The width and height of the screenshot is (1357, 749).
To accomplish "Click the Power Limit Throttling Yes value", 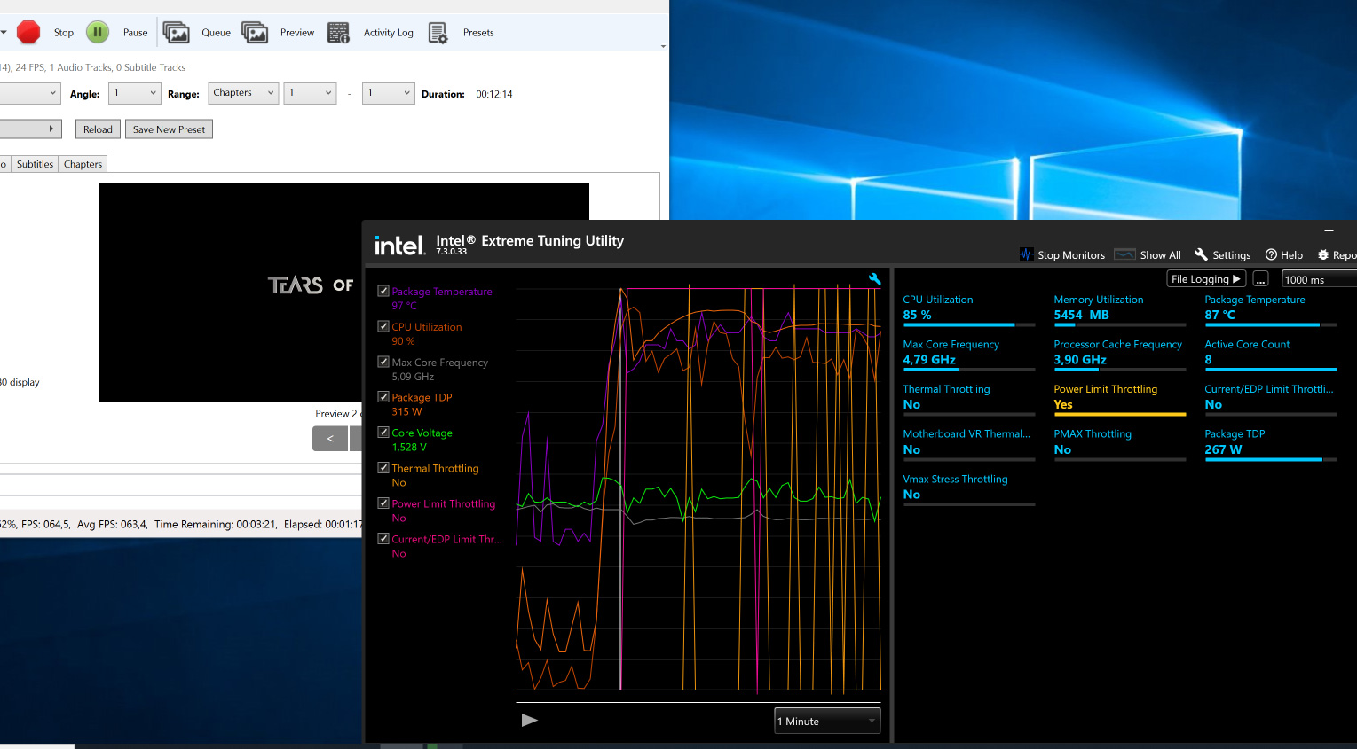I will 1062,404.
